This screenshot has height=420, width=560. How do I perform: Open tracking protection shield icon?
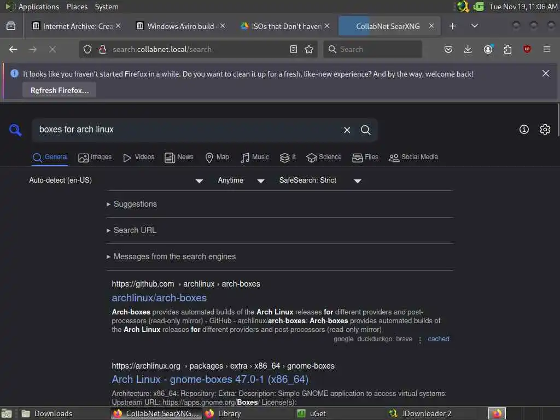[87, 49]
